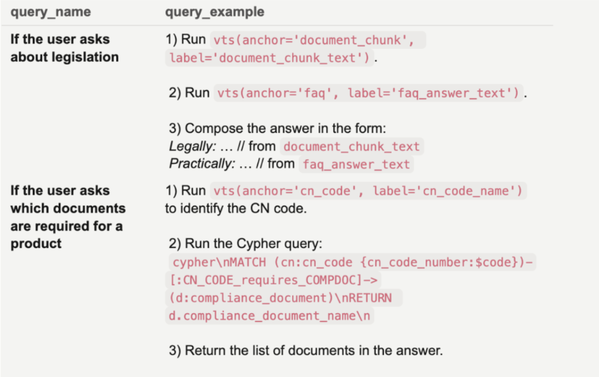The image size is (599, 377).
Task: Select the 'asks about legislation' row label
Action: coord(64,48)
